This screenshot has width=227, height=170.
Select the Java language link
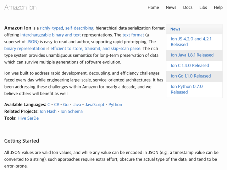(x=77, y=104)
